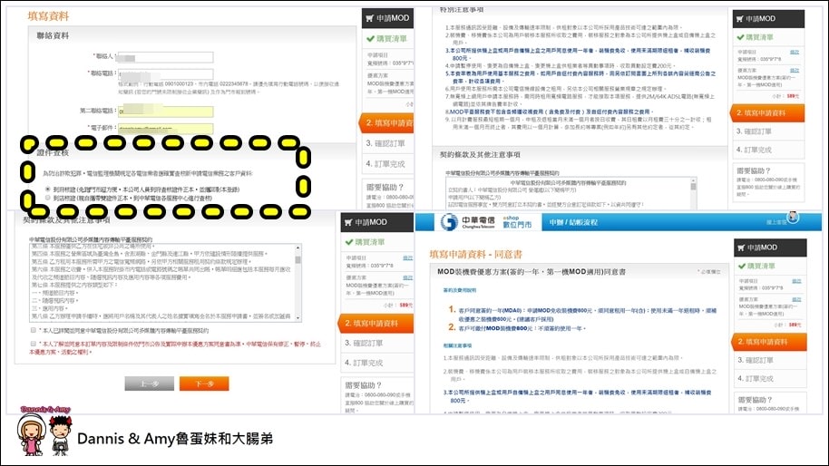Click the orange 填寫資料 page heading

pos(48,16)
